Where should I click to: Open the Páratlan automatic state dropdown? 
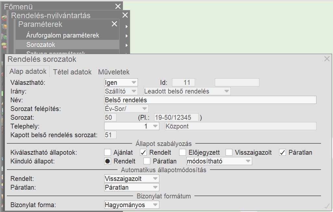point(132,187)
